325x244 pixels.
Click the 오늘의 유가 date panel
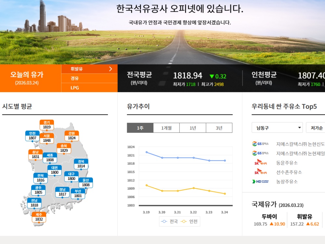pos(31,78)
